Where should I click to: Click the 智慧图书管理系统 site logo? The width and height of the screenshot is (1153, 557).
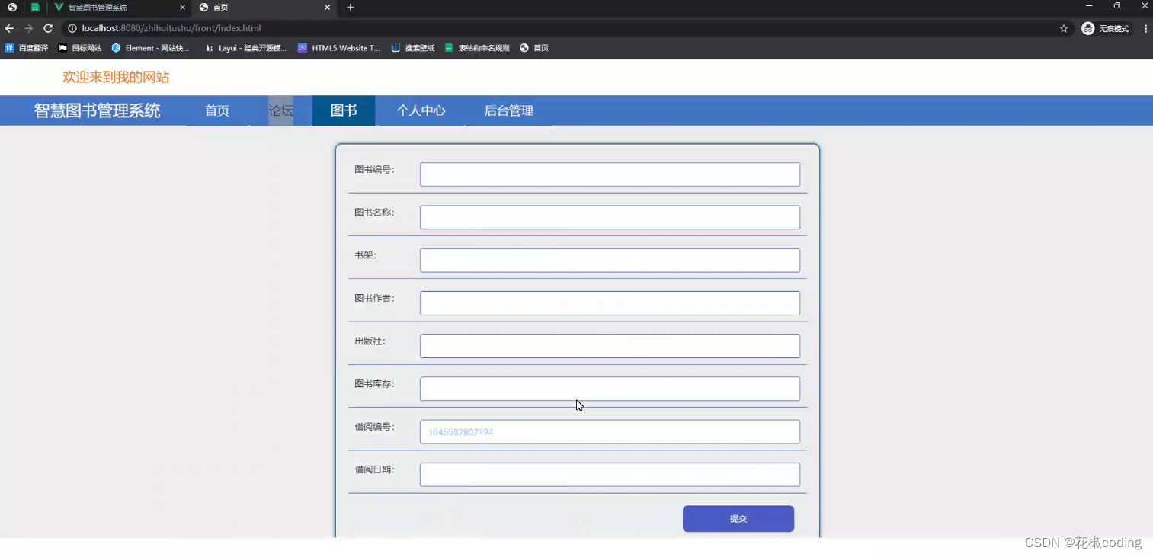pyautogui.click(x=96, y=110)
